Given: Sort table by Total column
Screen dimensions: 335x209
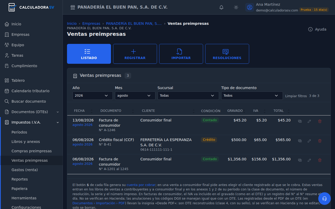Looking at the screenshot, I should (281, 111).
